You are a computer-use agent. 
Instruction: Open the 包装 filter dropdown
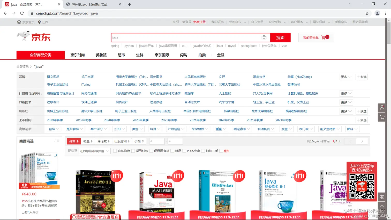(x=54, y=129)
